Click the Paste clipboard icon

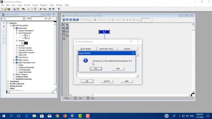[35, 9]
